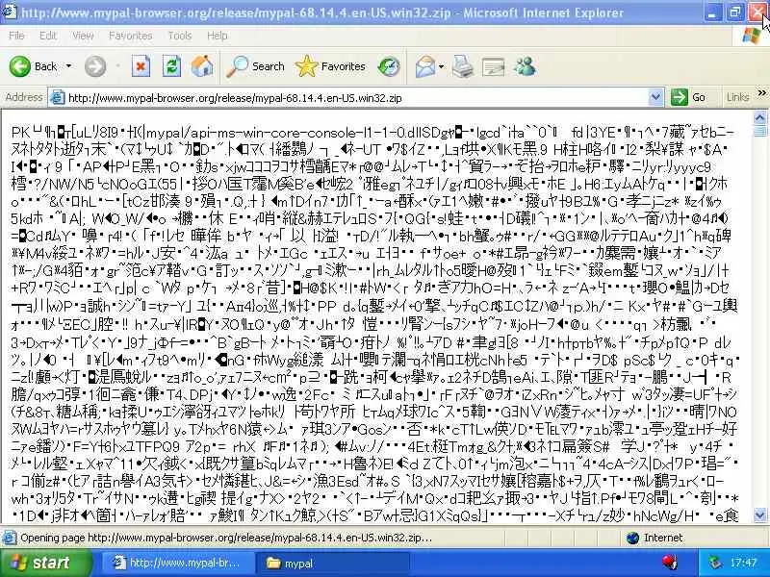Expand the Links toolbar chevron
This screenshot has width=770, height=577.
[x=761, y=92]
